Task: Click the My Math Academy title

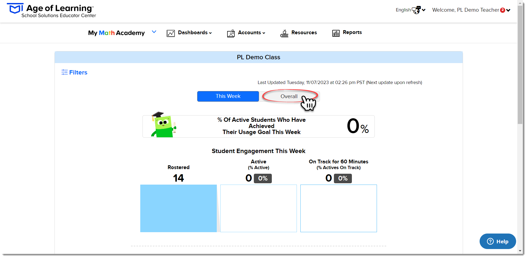Action: click(116, 33)
